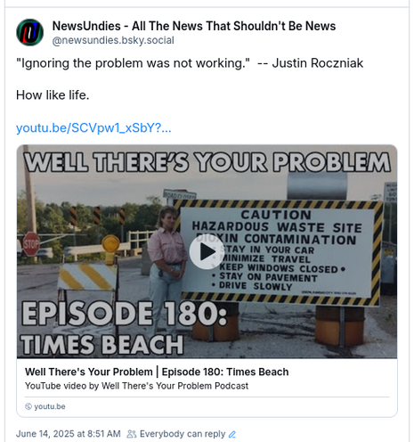Click Times Beach caption on thumbnail

pyautogui.click(x=102, y=344)
